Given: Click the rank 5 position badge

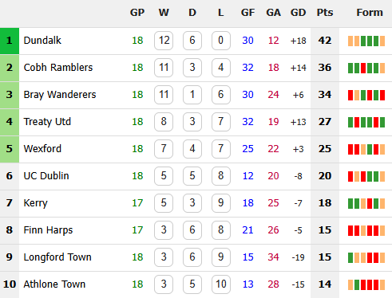Looking at the screenshot, I should pyautogui.click(x=10, y=149).
